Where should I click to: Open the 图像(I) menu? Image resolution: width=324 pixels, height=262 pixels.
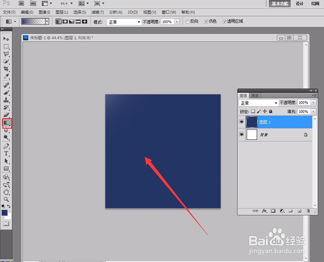[44, 12]
